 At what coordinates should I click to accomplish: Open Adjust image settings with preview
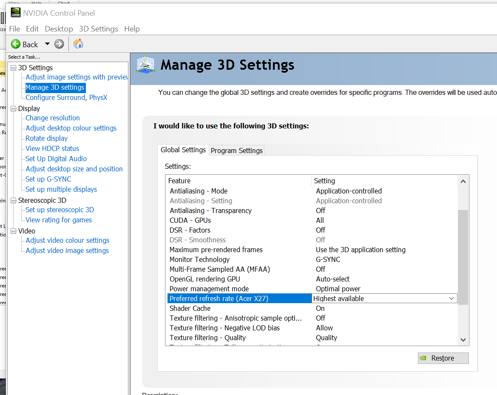click(x=77, y=77)
